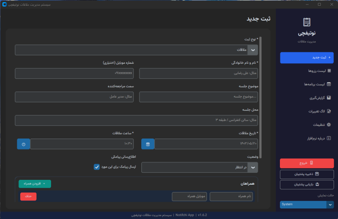
Task: Open تنظیمات menu item
Action: point(307,124)
